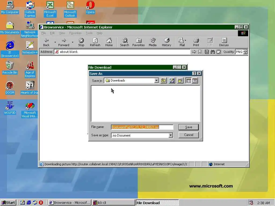The width and height of the screenshot is (275, 206).
Task: Click the system tray icon beside clock
Action: pyautogui.click(x=251, y=203)
